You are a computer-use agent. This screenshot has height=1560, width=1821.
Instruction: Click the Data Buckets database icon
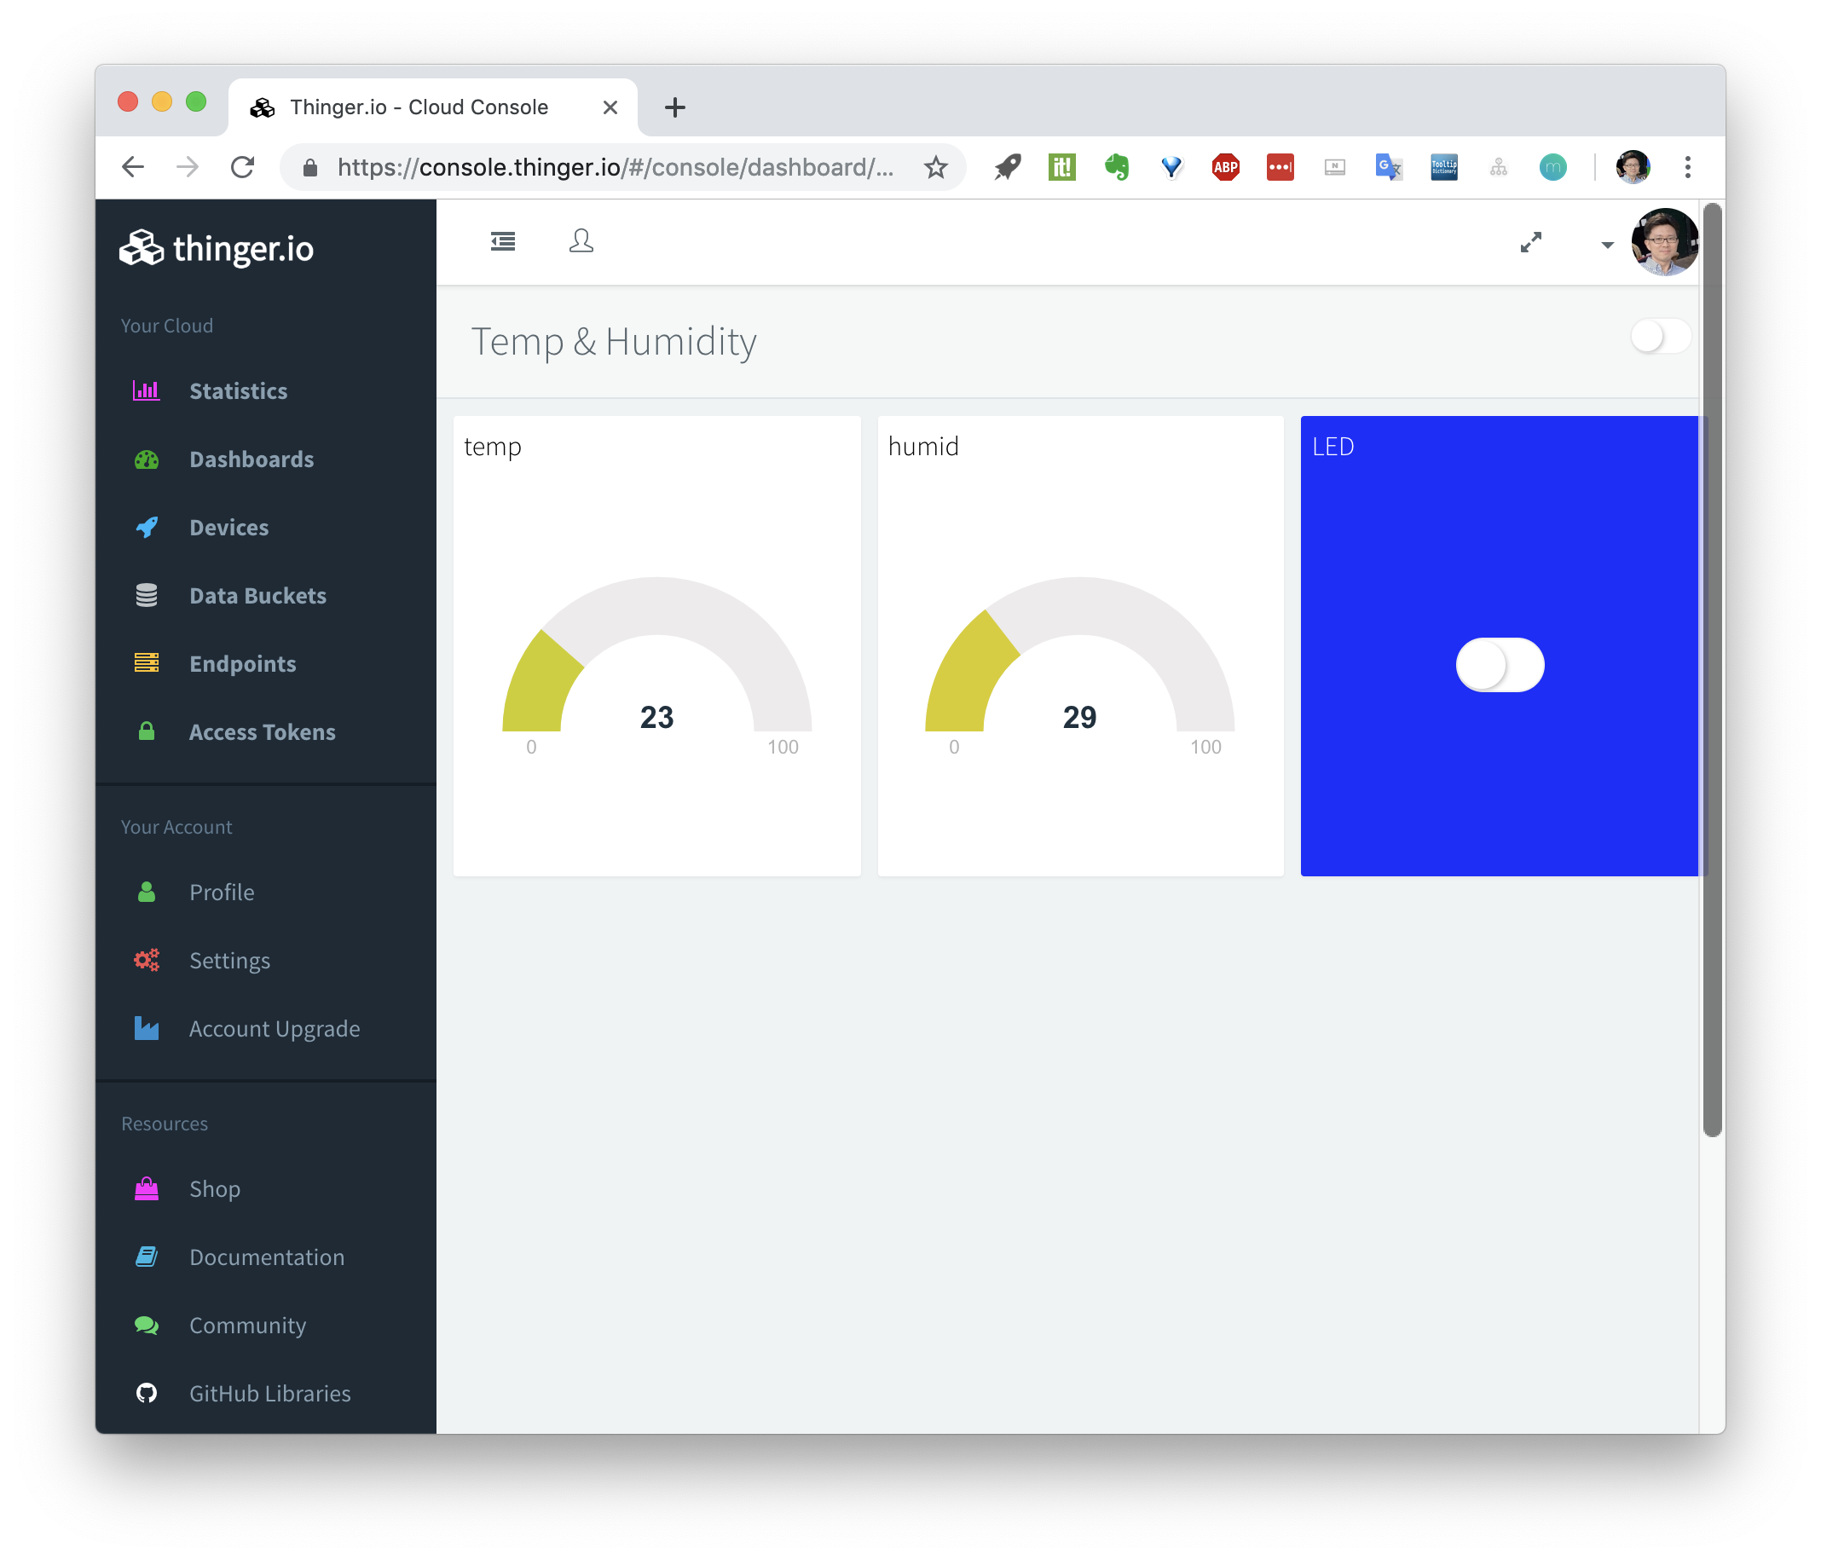146,595
